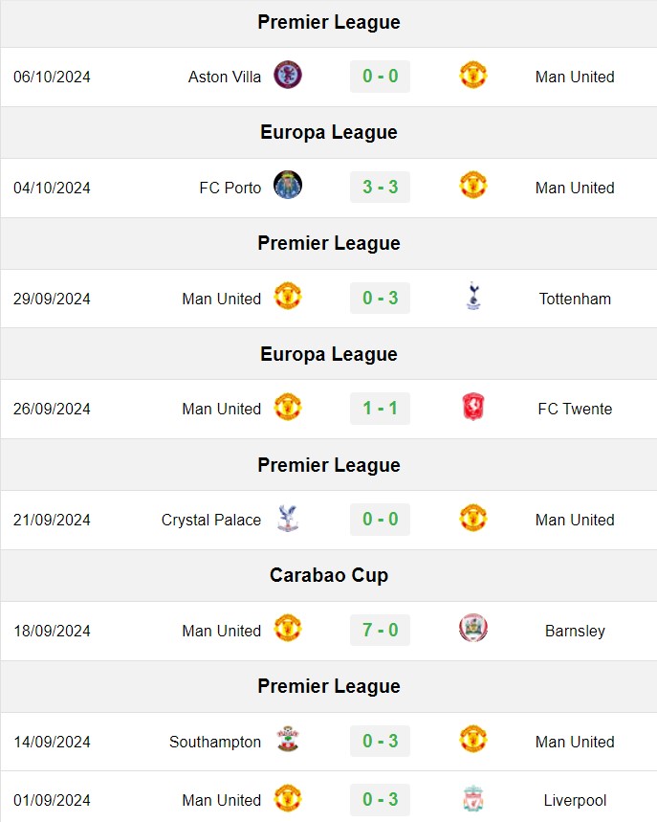Click the Barnsley club crest
This screenshot has width=657, height=822.
click(x=473, y=629)
